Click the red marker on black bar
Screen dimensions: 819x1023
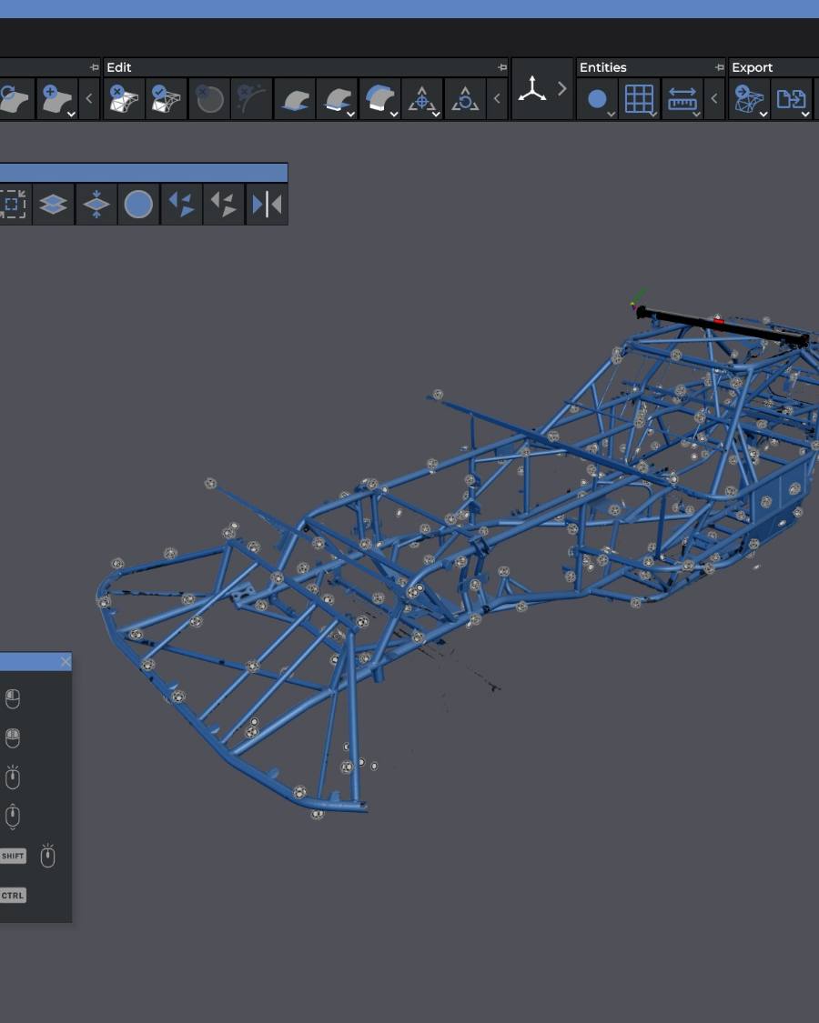pos(718,320)
